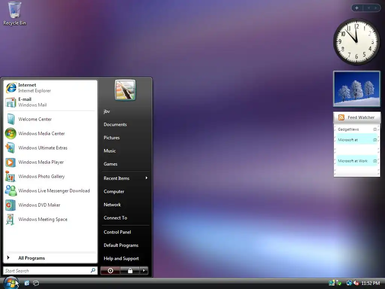
Task: Open the GadgetNews feed entry
Action: tap(357, 129)
